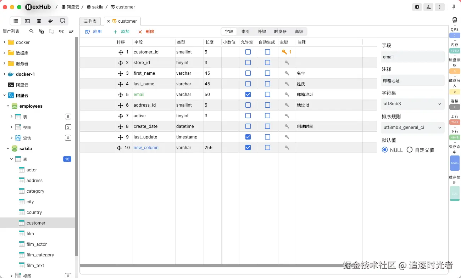
Task: Click the 删除 delete field button
Action: point(146,32)
